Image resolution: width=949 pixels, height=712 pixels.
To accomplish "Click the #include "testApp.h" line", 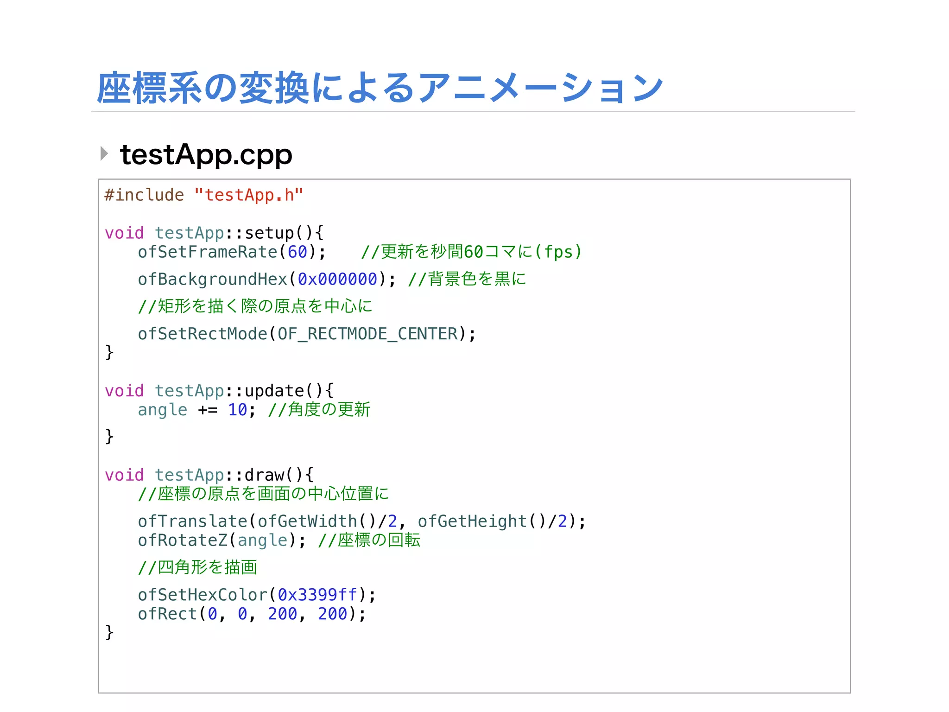I will [204, 195].
